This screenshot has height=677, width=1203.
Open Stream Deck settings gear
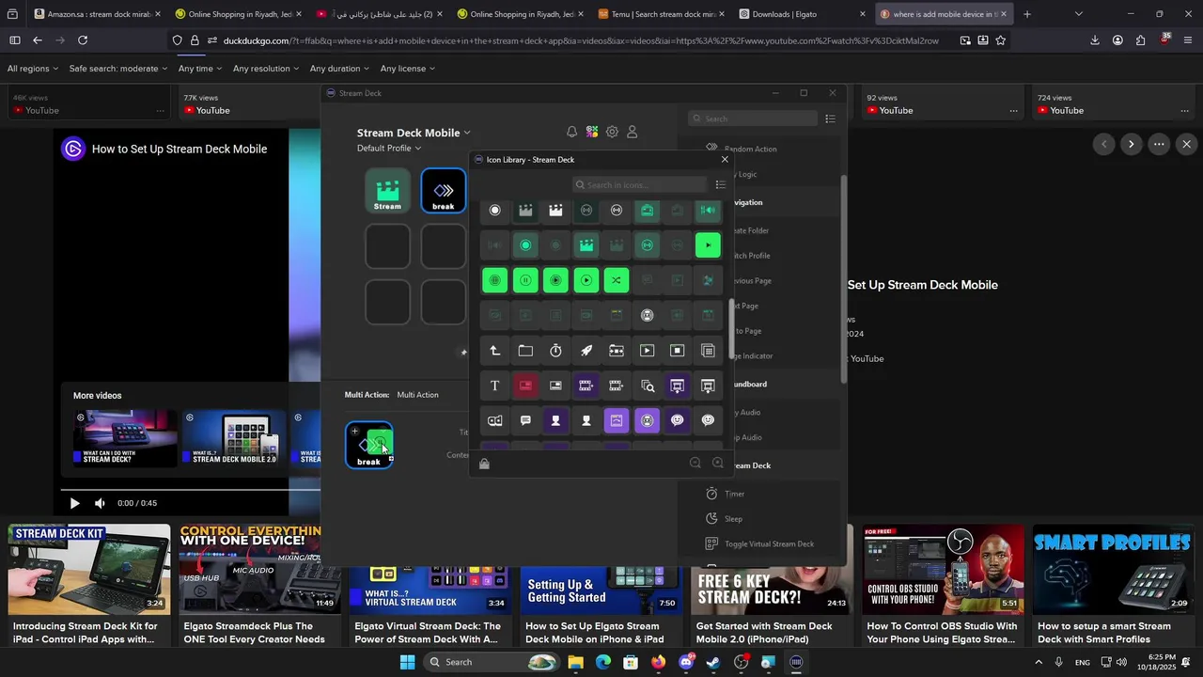612,133
